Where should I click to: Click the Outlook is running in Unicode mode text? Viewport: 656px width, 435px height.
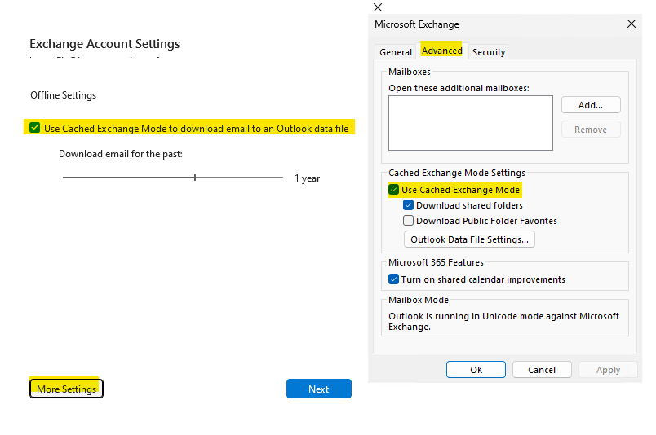[x=503, y=321]
